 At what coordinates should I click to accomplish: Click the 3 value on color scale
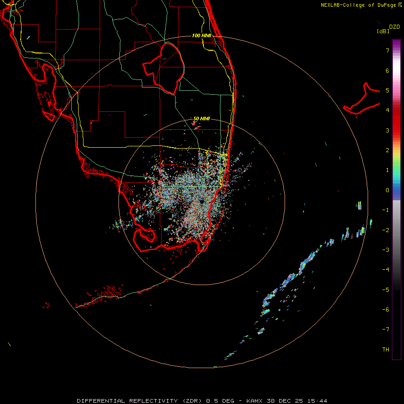click(387, 130)
